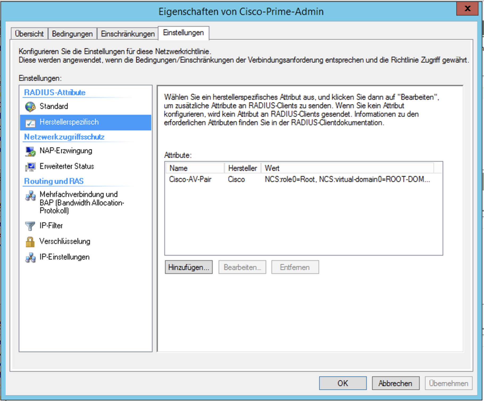This screenshot has width=484, height=401.
Task: Select the Standard settings entry
Action: point(86,106)
